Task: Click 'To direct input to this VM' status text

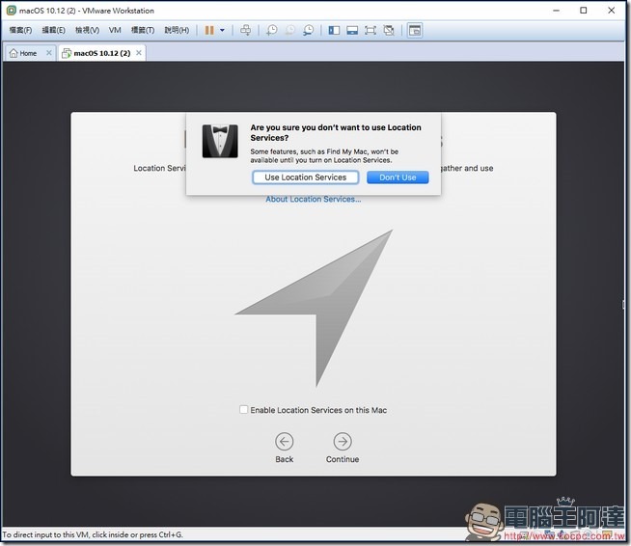Action: (x=93, y=534)
